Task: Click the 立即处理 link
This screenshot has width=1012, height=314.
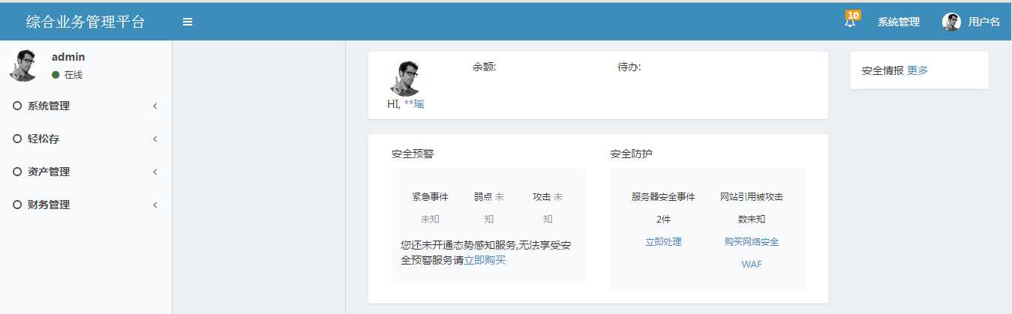Action: click(663, 241)
